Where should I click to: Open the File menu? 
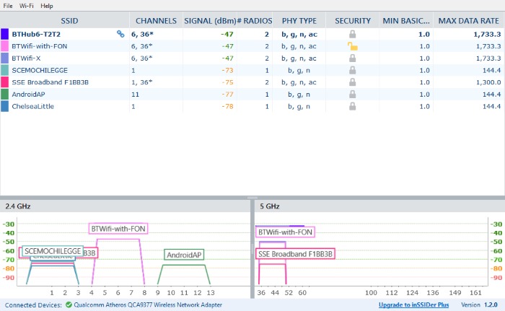tap(9, 5)
